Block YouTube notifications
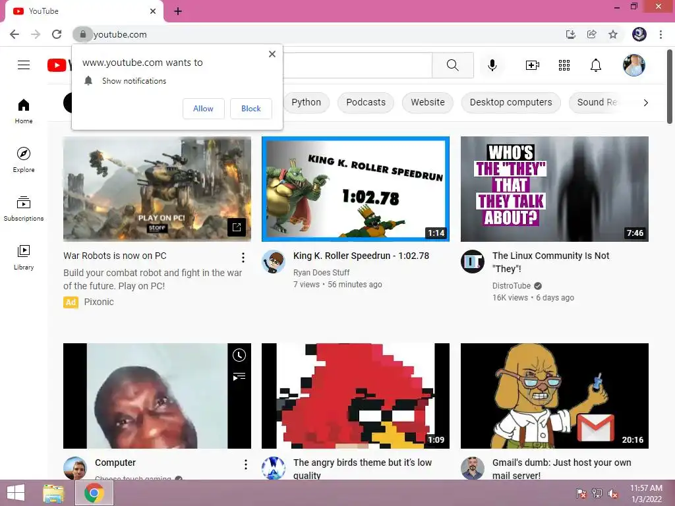The image size is (675, 506). pyautogui.click(x=251, y=109)
